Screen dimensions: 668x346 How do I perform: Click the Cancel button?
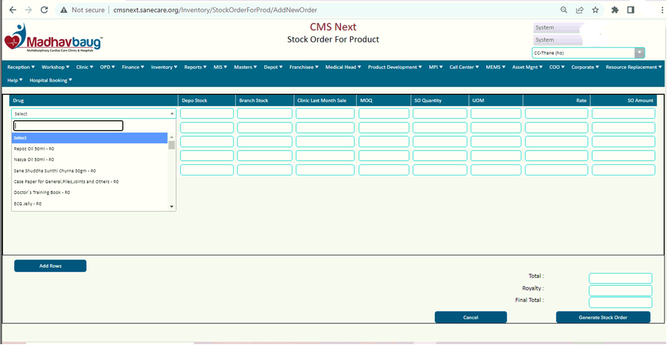click(470, 318)
